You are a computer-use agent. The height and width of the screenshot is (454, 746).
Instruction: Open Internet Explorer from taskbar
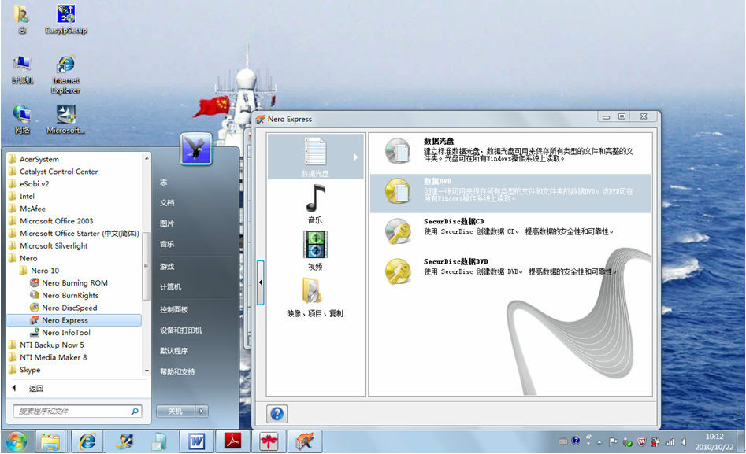click(87, 442)
